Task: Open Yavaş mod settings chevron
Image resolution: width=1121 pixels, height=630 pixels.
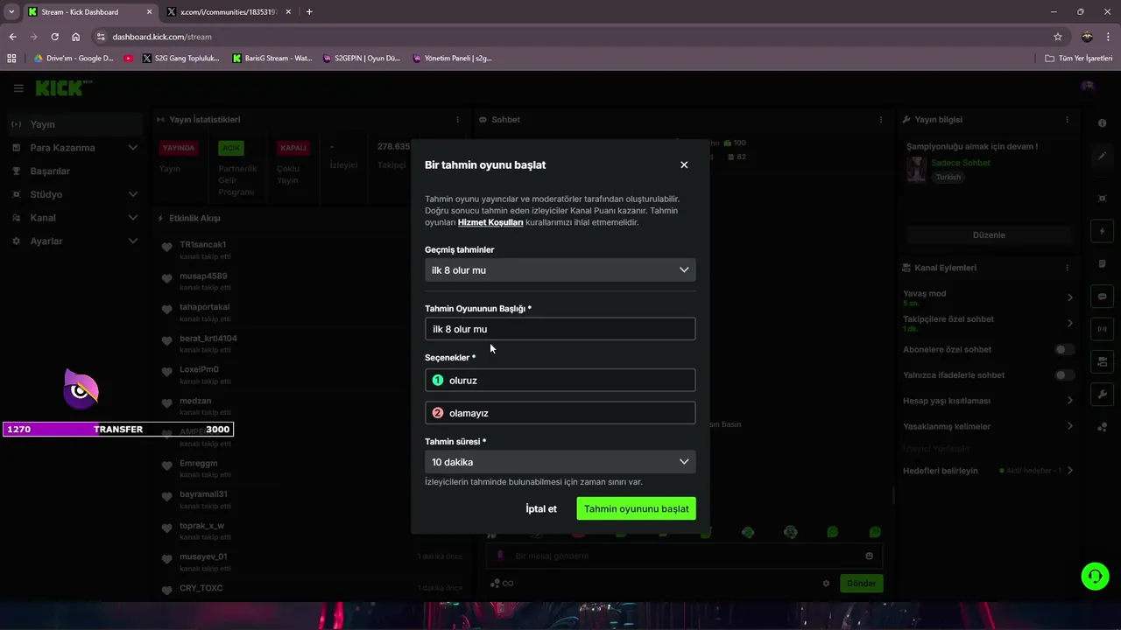Action: pyautogui.click(x=1069, y=297)
